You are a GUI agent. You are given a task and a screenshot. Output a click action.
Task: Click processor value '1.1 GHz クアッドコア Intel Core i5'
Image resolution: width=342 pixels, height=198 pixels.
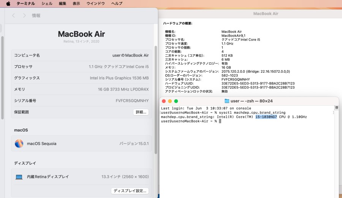pos(119,67)
